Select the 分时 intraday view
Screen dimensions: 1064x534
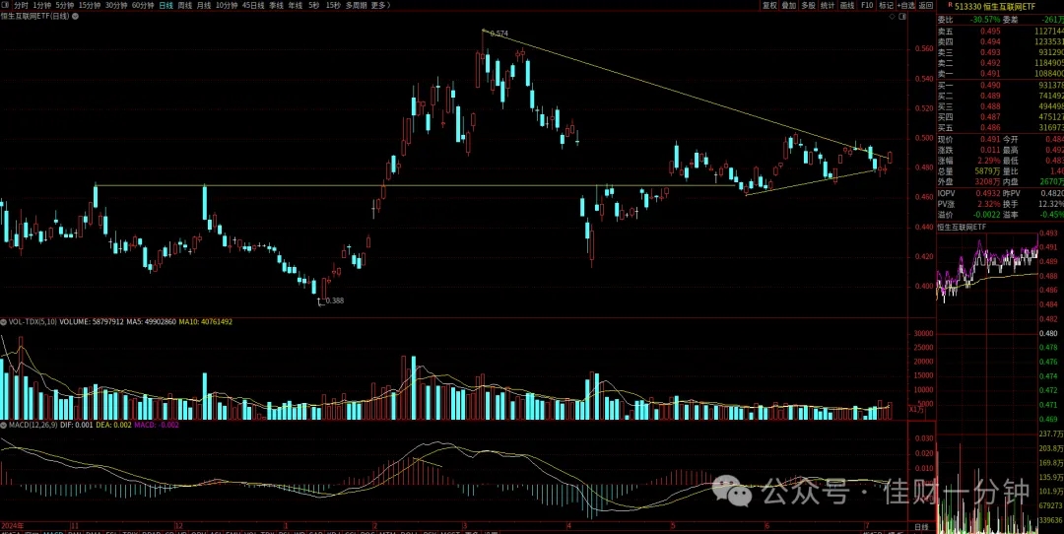[x=21, y=5]
